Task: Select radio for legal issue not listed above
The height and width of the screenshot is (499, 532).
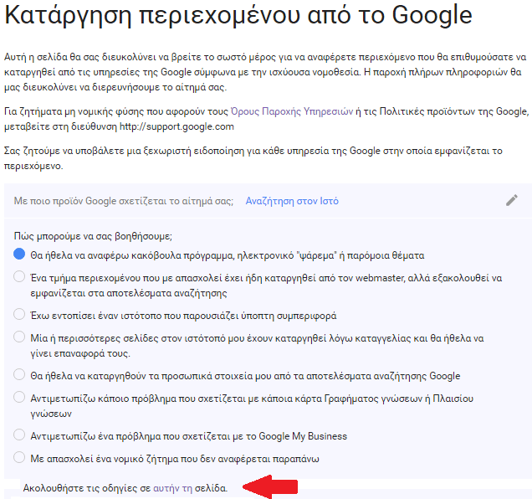Action: point(19,458)
